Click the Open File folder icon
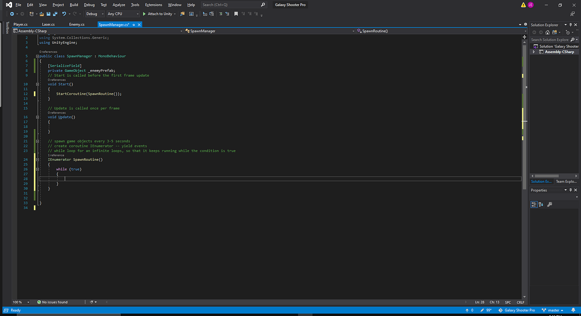Viewport: 581px width, 316px height. point(42,14)
